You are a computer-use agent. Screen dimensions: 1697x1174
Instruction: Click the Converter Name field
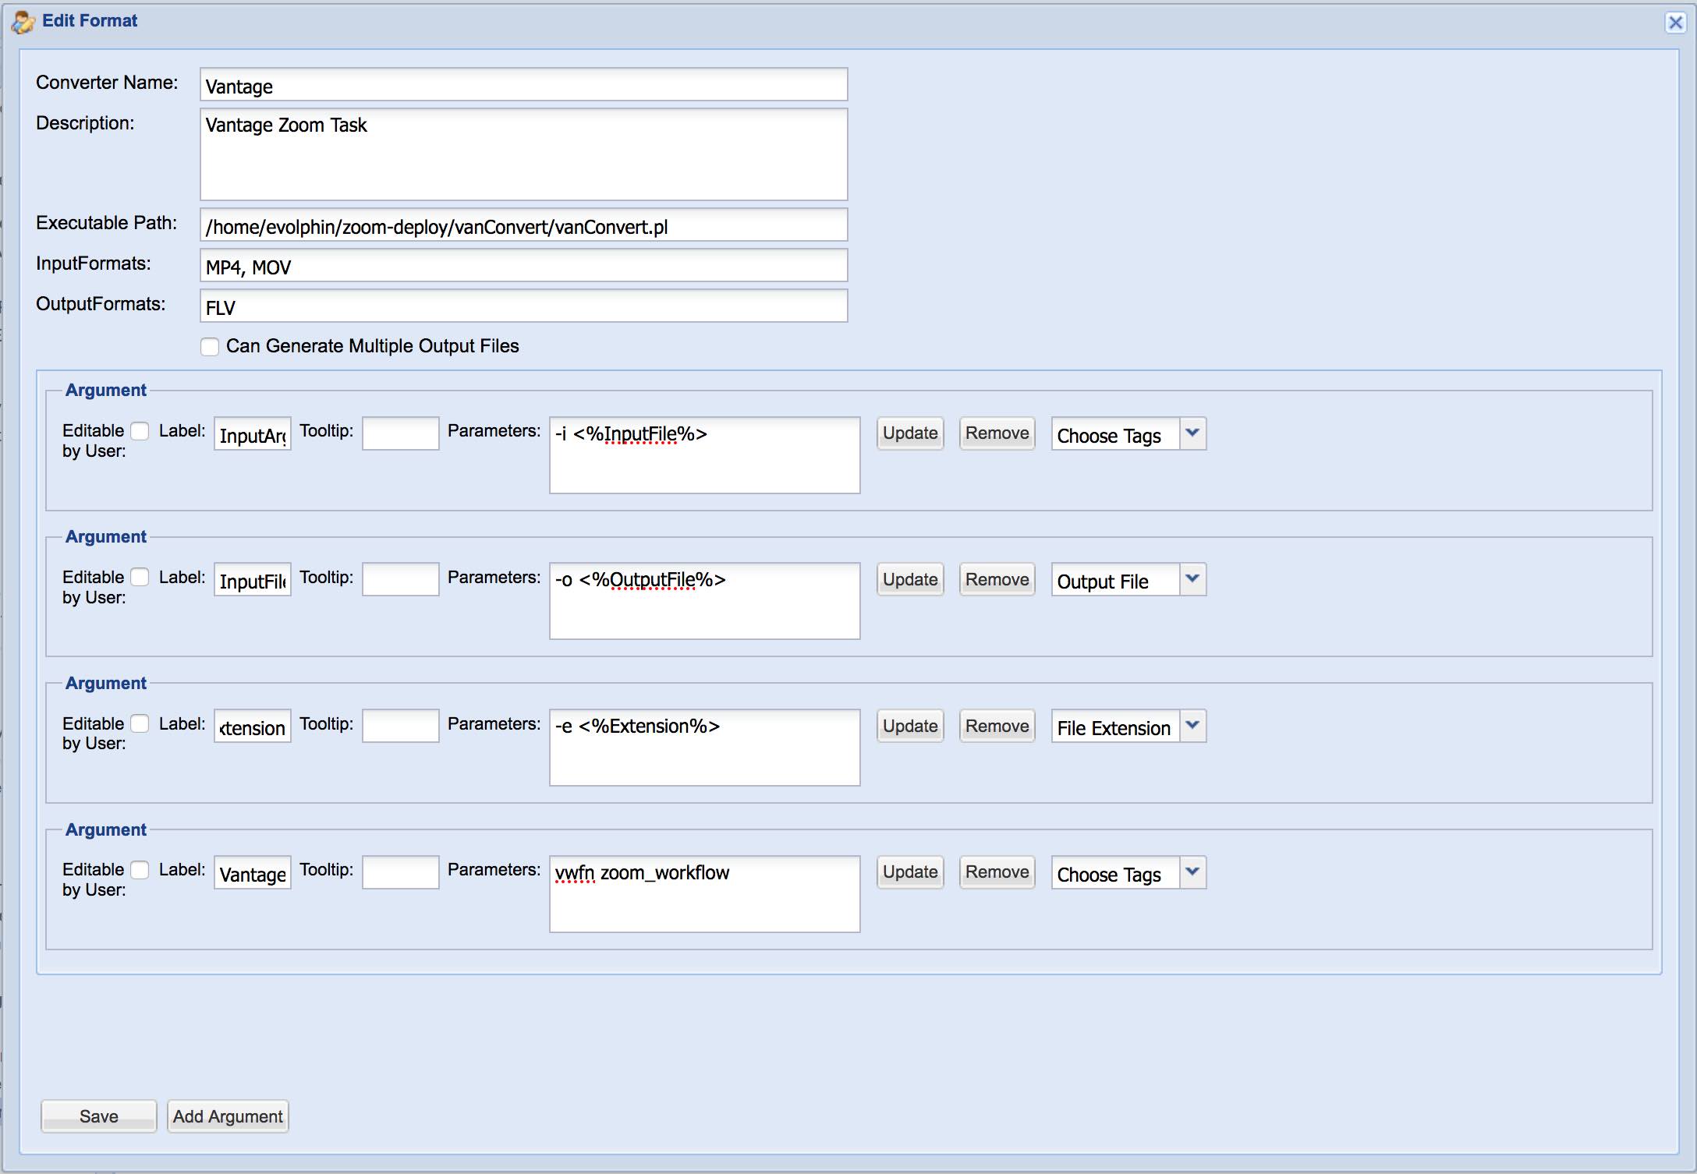click(x=523, y=84)
